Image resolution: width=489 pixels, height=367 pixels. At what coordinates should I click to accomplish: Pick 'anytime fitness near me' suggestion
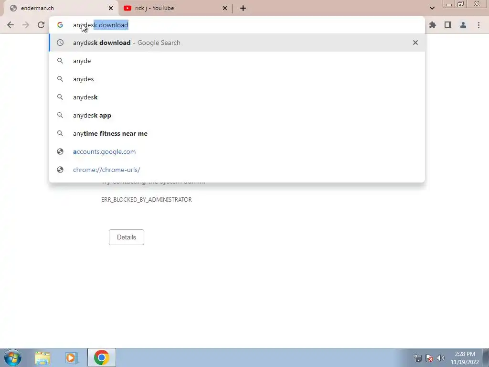237,133
